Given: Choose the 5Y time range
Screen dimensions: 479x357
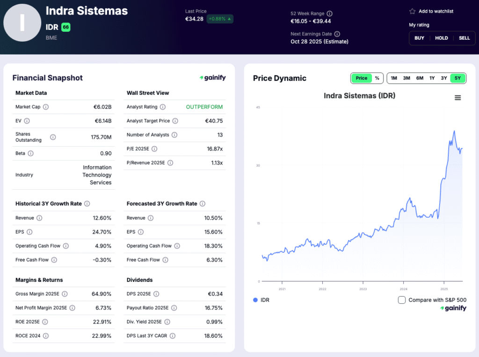Looking at the screenshot, I should point(457,78).
